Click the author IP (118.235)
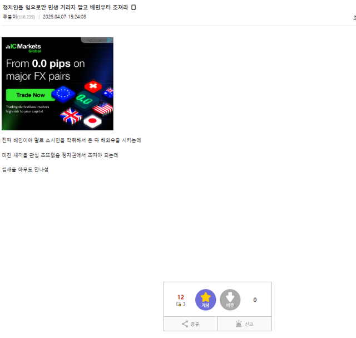Screen dimensions: 356x338 click(26, 17)
